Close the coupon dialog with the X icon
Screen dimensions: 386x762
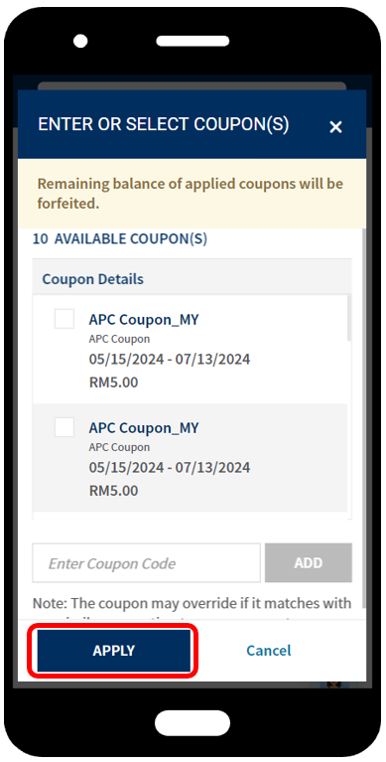[x=335, y=127]
